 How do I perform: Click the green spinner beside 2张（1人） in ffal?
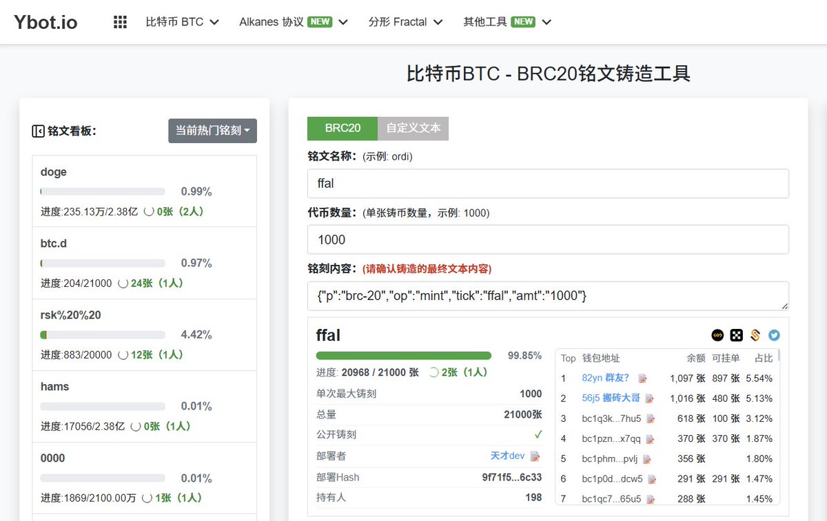[434, 372]
